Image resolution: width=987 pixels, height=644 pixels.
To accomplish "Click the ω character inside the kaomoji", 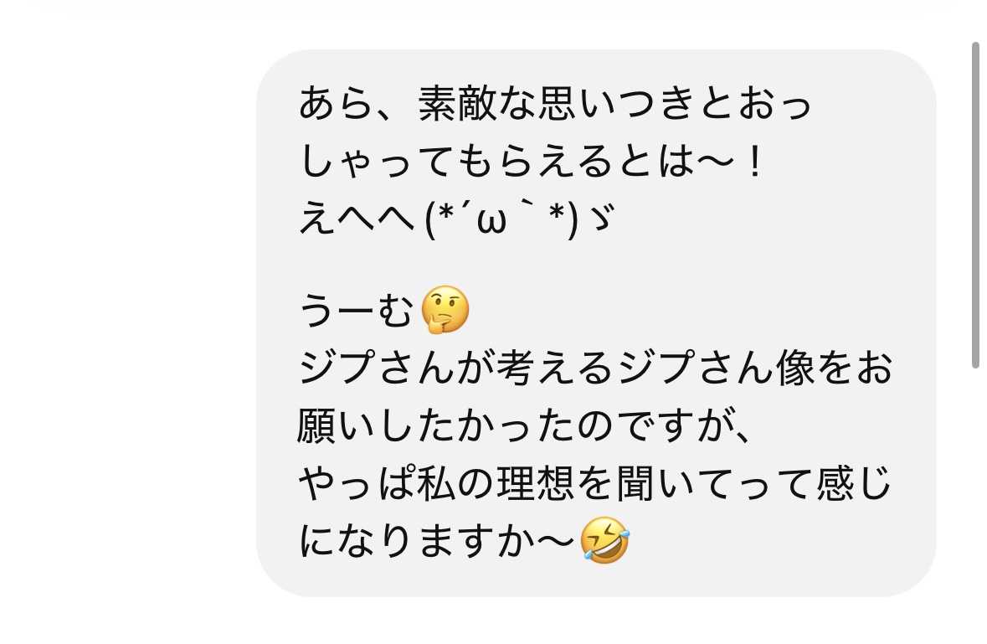I will pos(491,222).
